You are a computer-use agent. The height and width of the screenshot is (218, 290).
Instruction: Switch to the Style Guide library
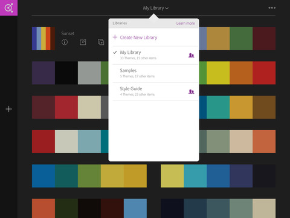point(154,91)
